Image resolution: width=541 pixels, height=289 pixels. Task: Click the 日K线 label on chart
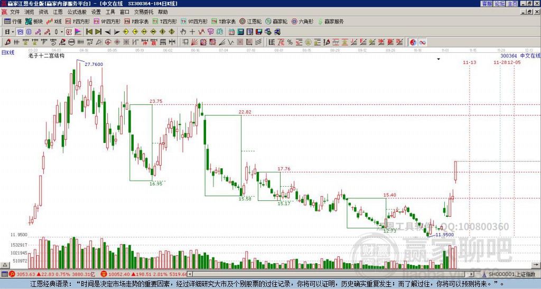point(8,53)
